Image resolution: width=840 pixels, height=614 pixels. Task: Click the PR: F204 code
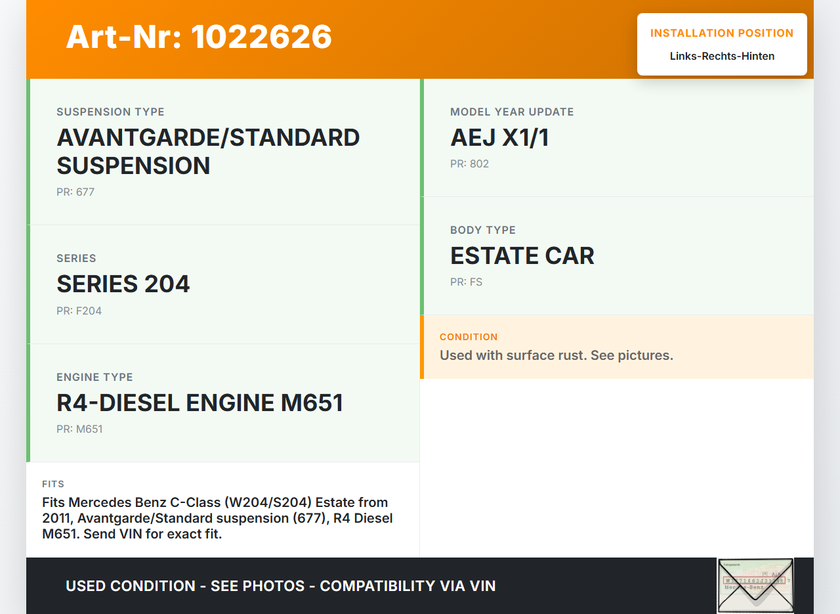[79, 311]
